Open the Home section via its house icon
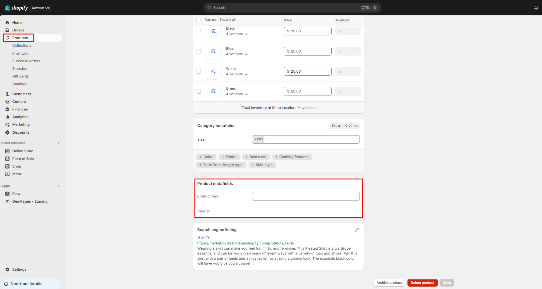The image size is (542, 289). 7,22
